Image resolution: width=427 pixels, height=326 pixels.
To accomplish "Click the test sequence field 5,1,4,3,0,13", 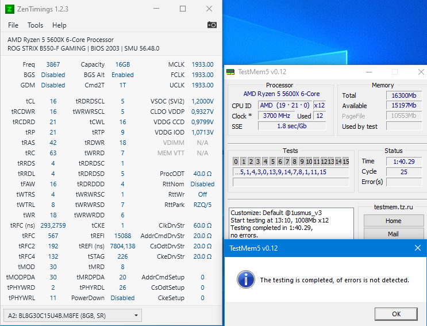I will (x=291, y=172).
